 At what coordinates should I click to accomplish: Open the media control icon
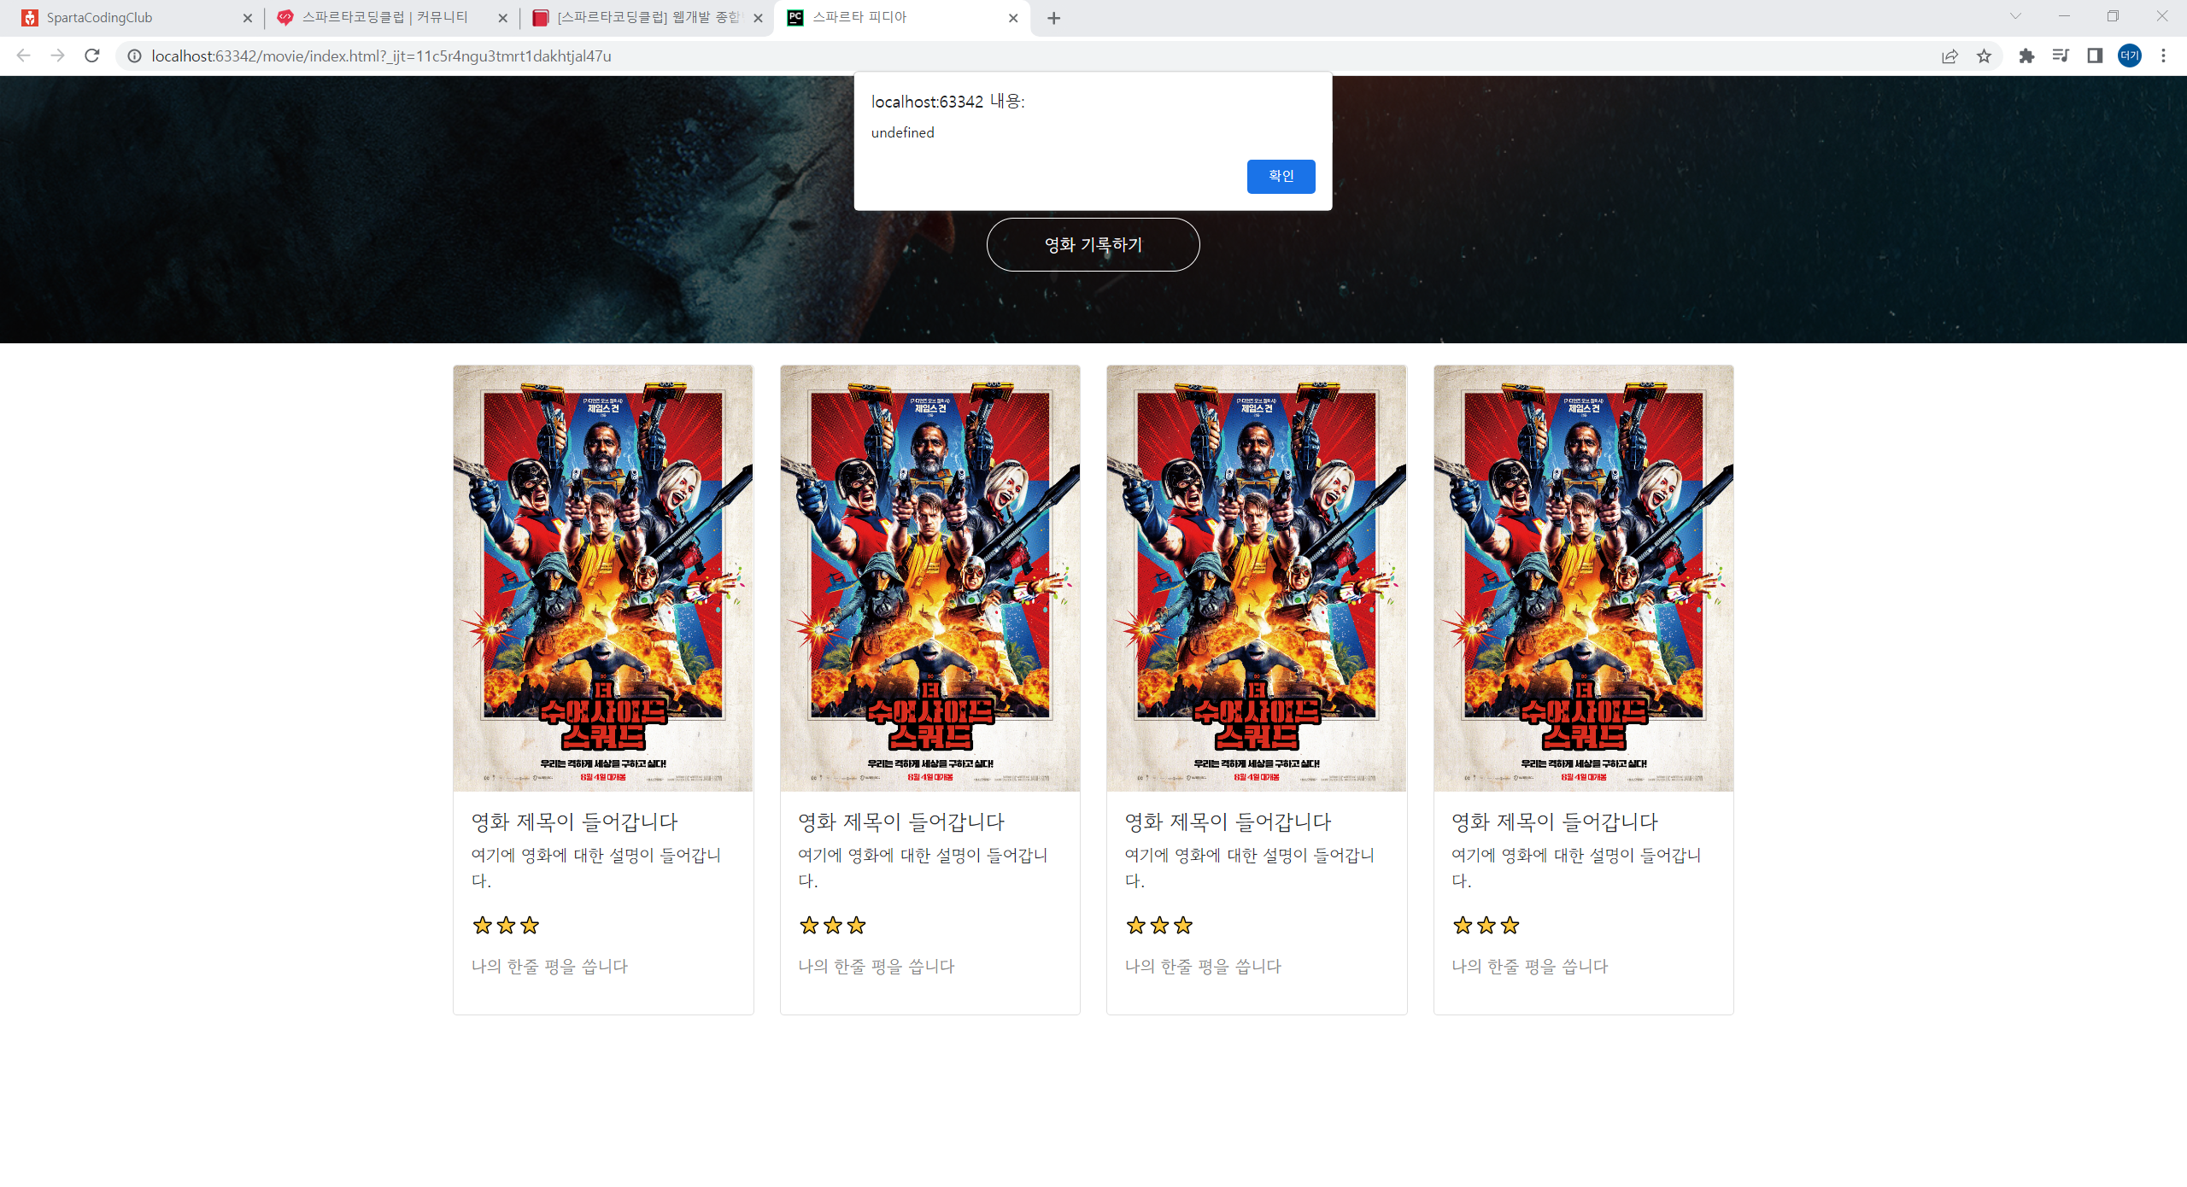click(x=2061, y=56)
